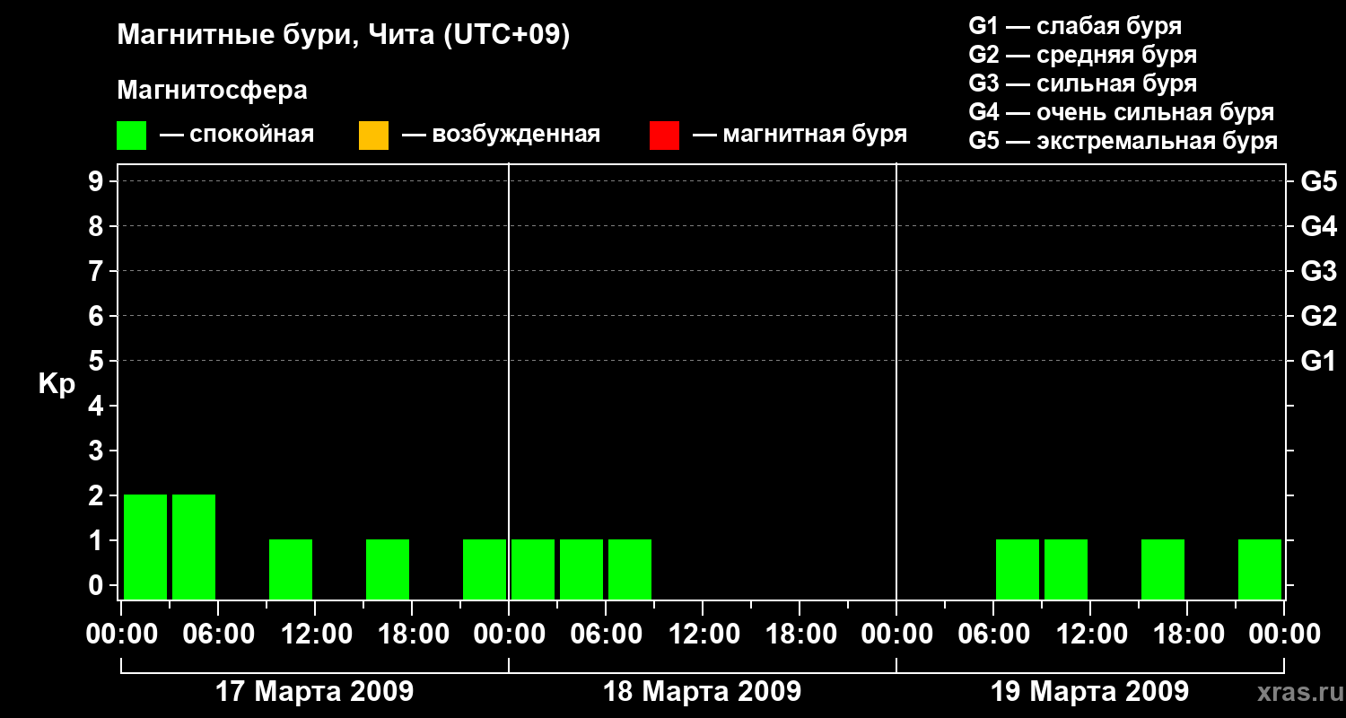Viewport: 1346px width, 718px height.
Task: Click the '— возбужденная' legend label
Action: 501,135
